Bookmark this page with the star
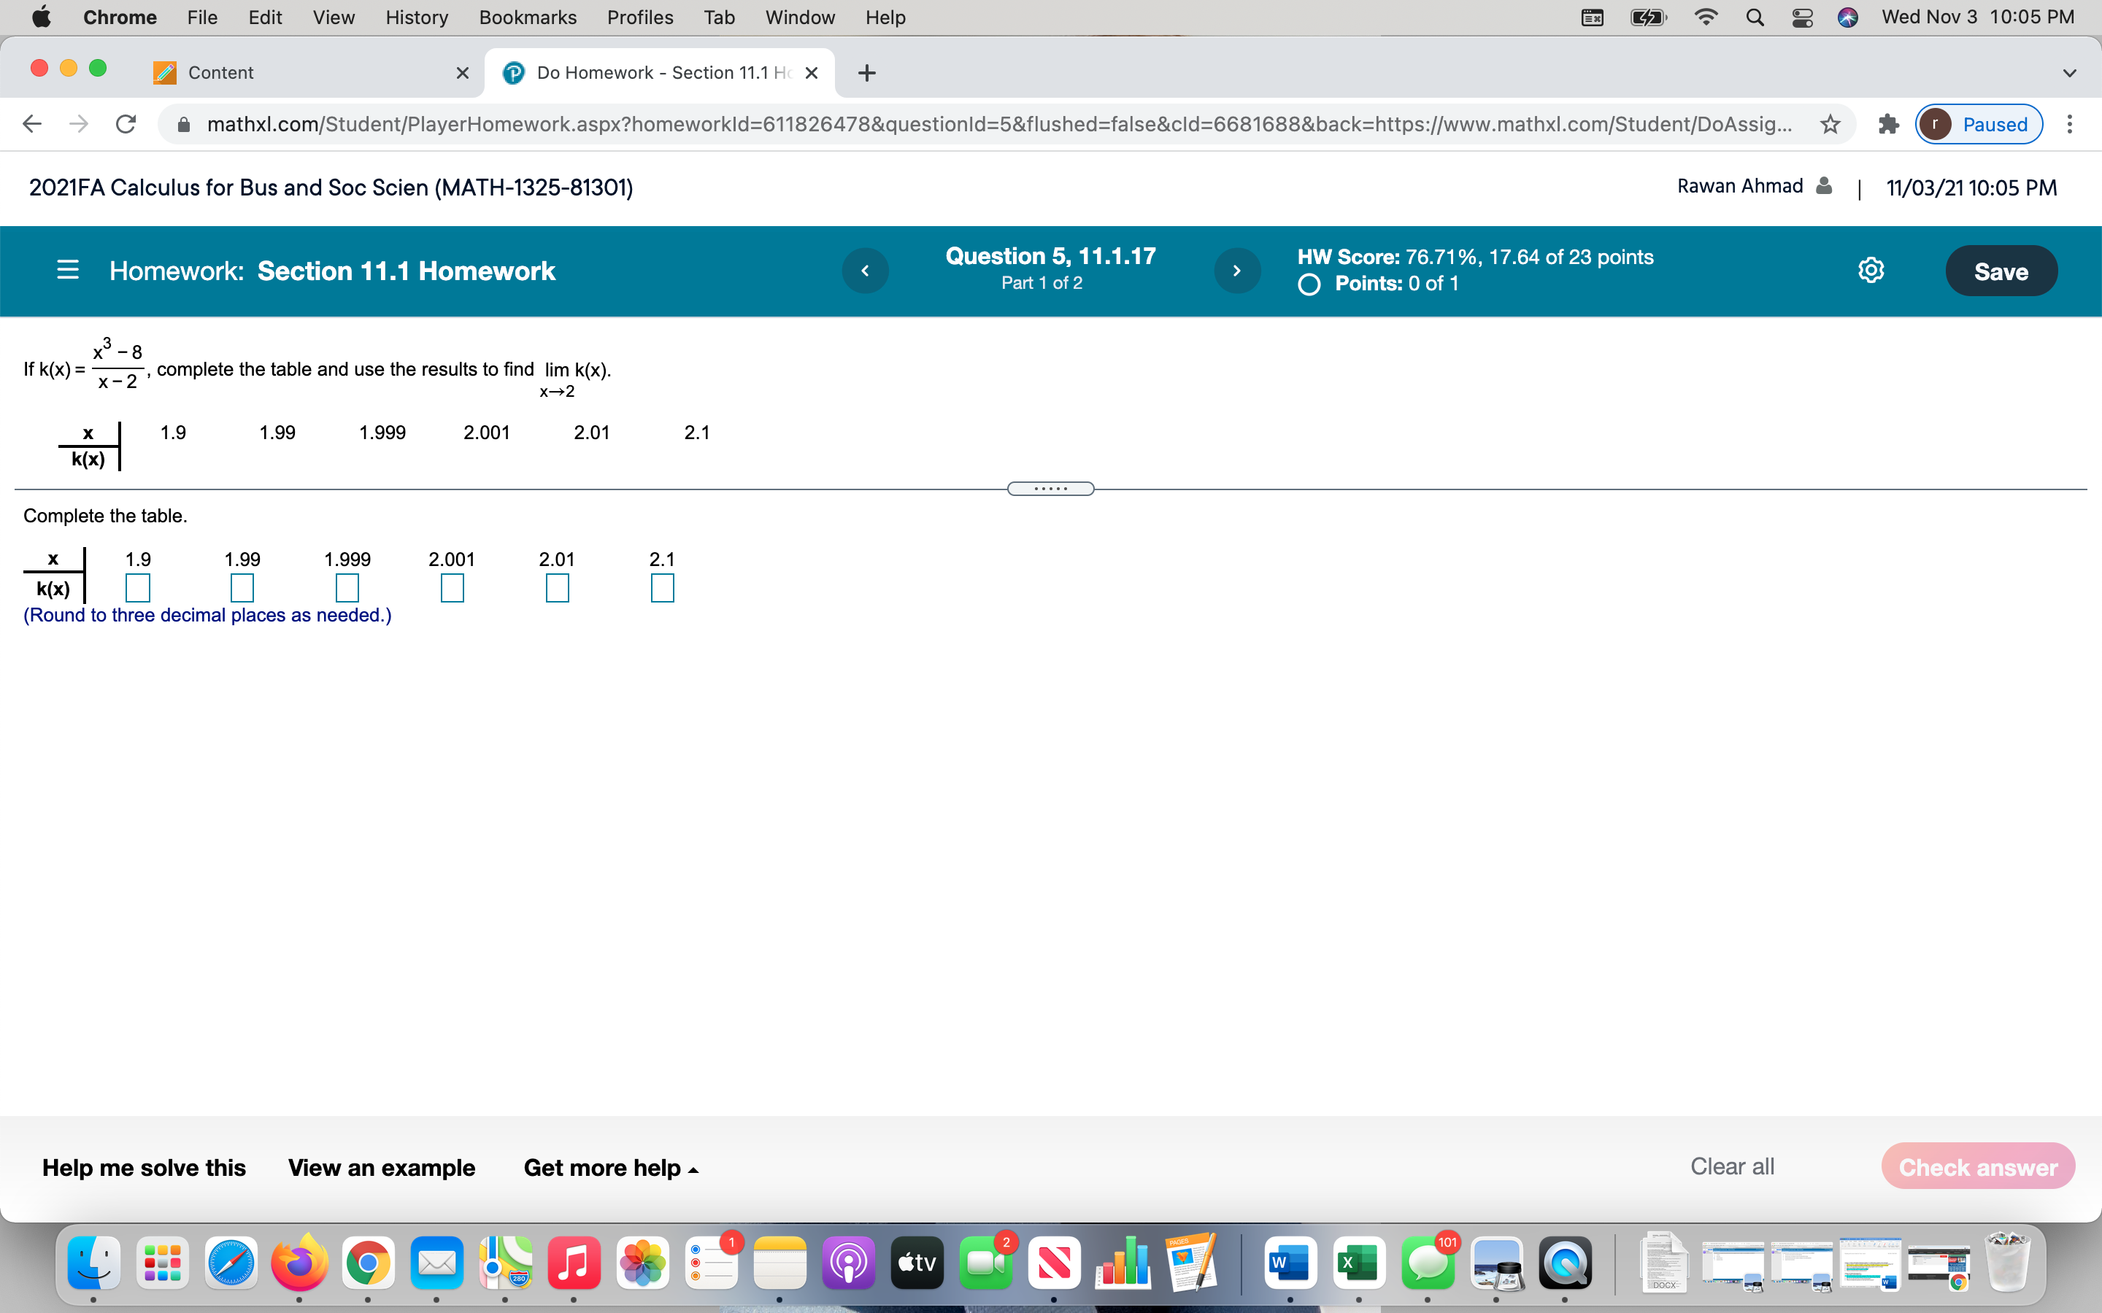The height and width of the screenshot is (1313, 2102). (1829, 124)
